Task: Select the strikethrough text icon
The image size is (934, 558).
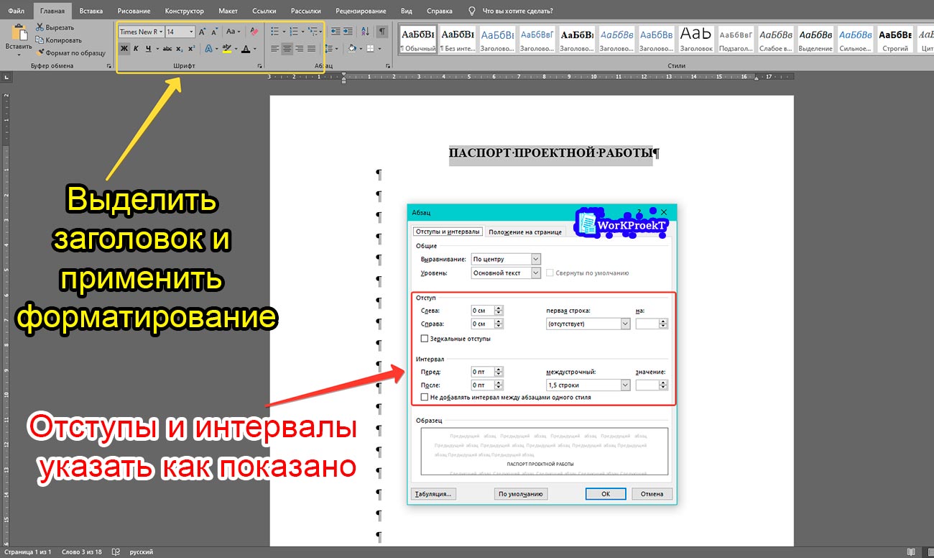Action: 168,48
